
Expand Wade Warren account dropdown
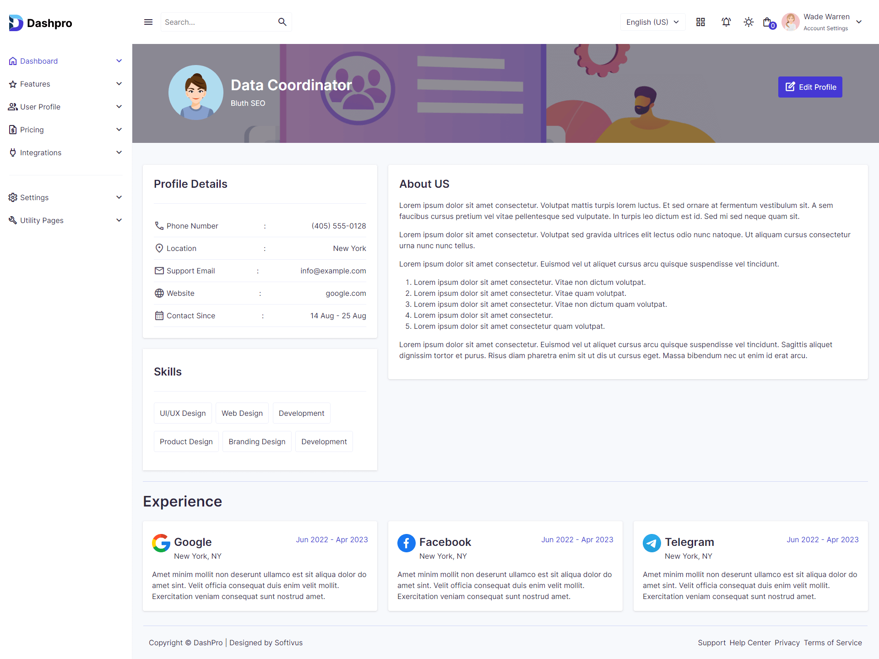pyautogui.click(x=859, y=22)
